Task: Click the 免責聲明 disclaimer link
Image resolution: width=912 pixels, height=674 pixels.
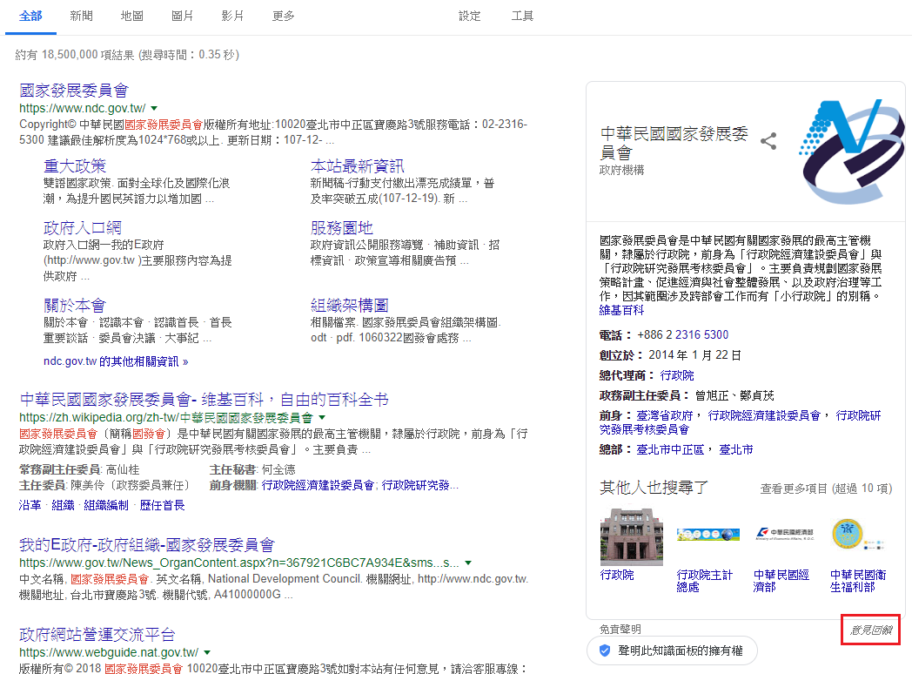Action: coord(620,630)
